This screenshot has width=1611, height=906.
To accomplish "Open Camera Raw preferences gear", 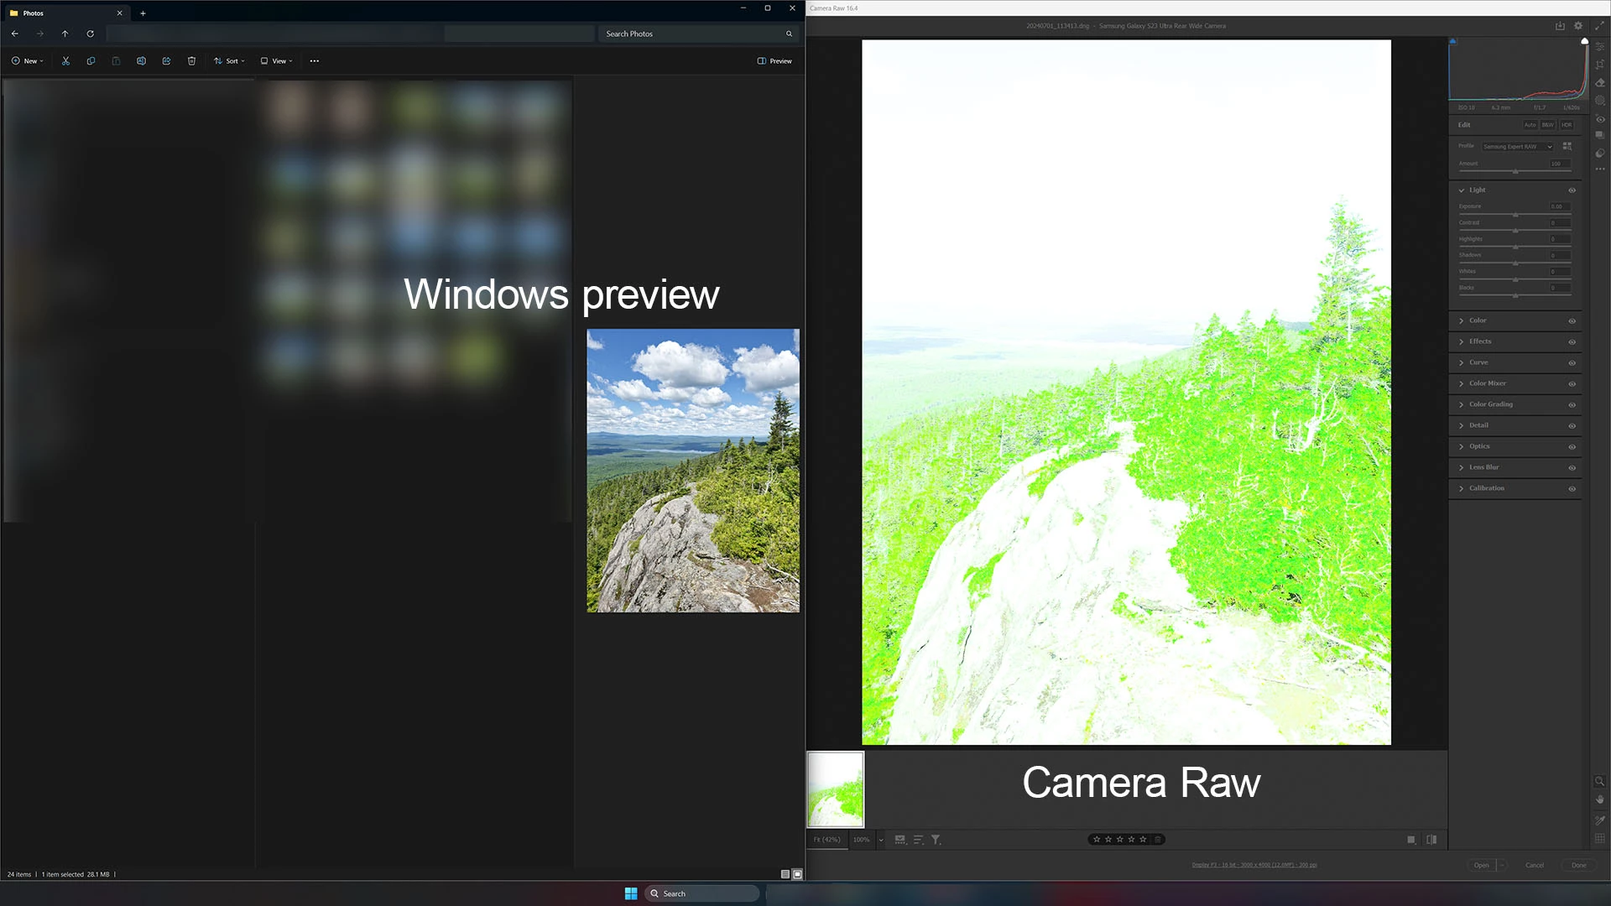I will [1578, 26].
